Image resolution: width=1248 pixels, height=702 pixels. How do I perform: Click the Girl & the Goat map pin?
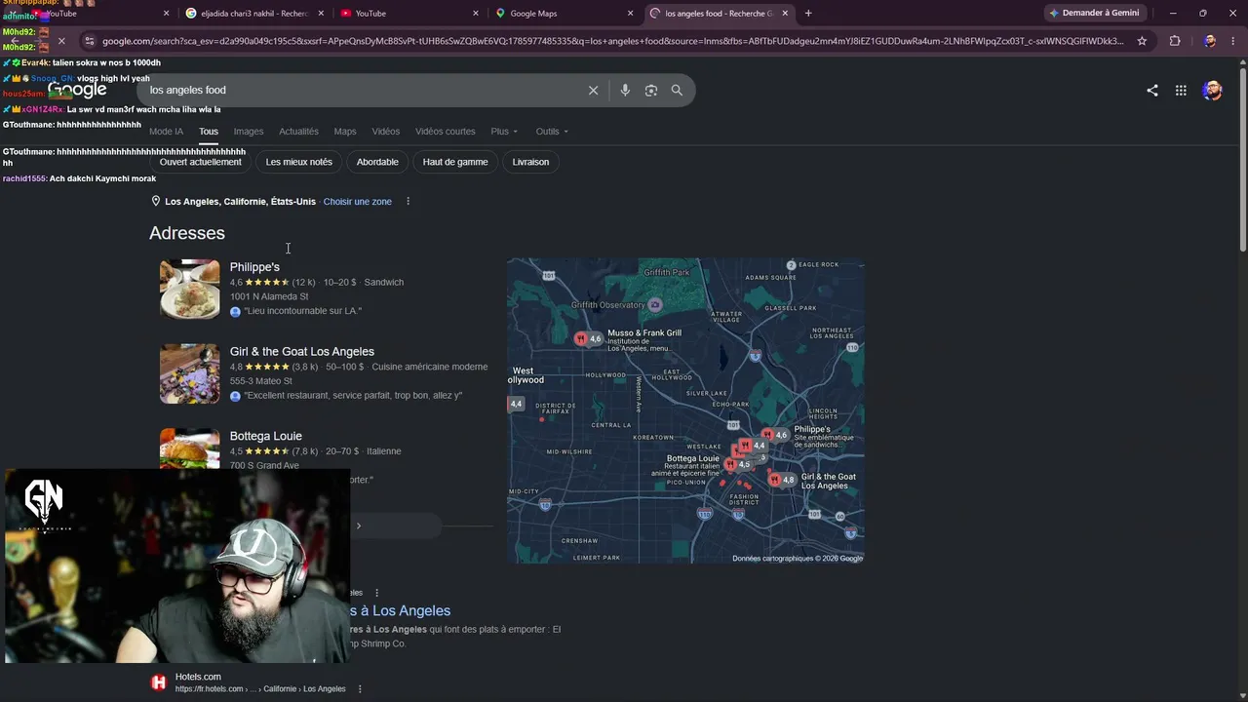[774, 479]
